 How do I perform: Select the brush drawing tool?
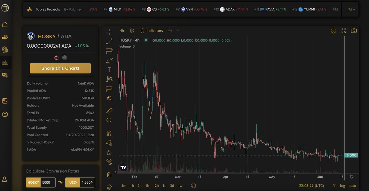click(109, 60)
